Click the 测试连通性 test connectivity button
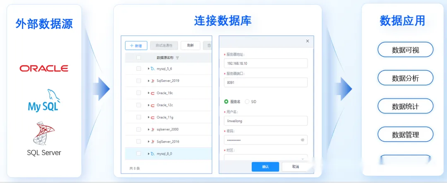 164,45
